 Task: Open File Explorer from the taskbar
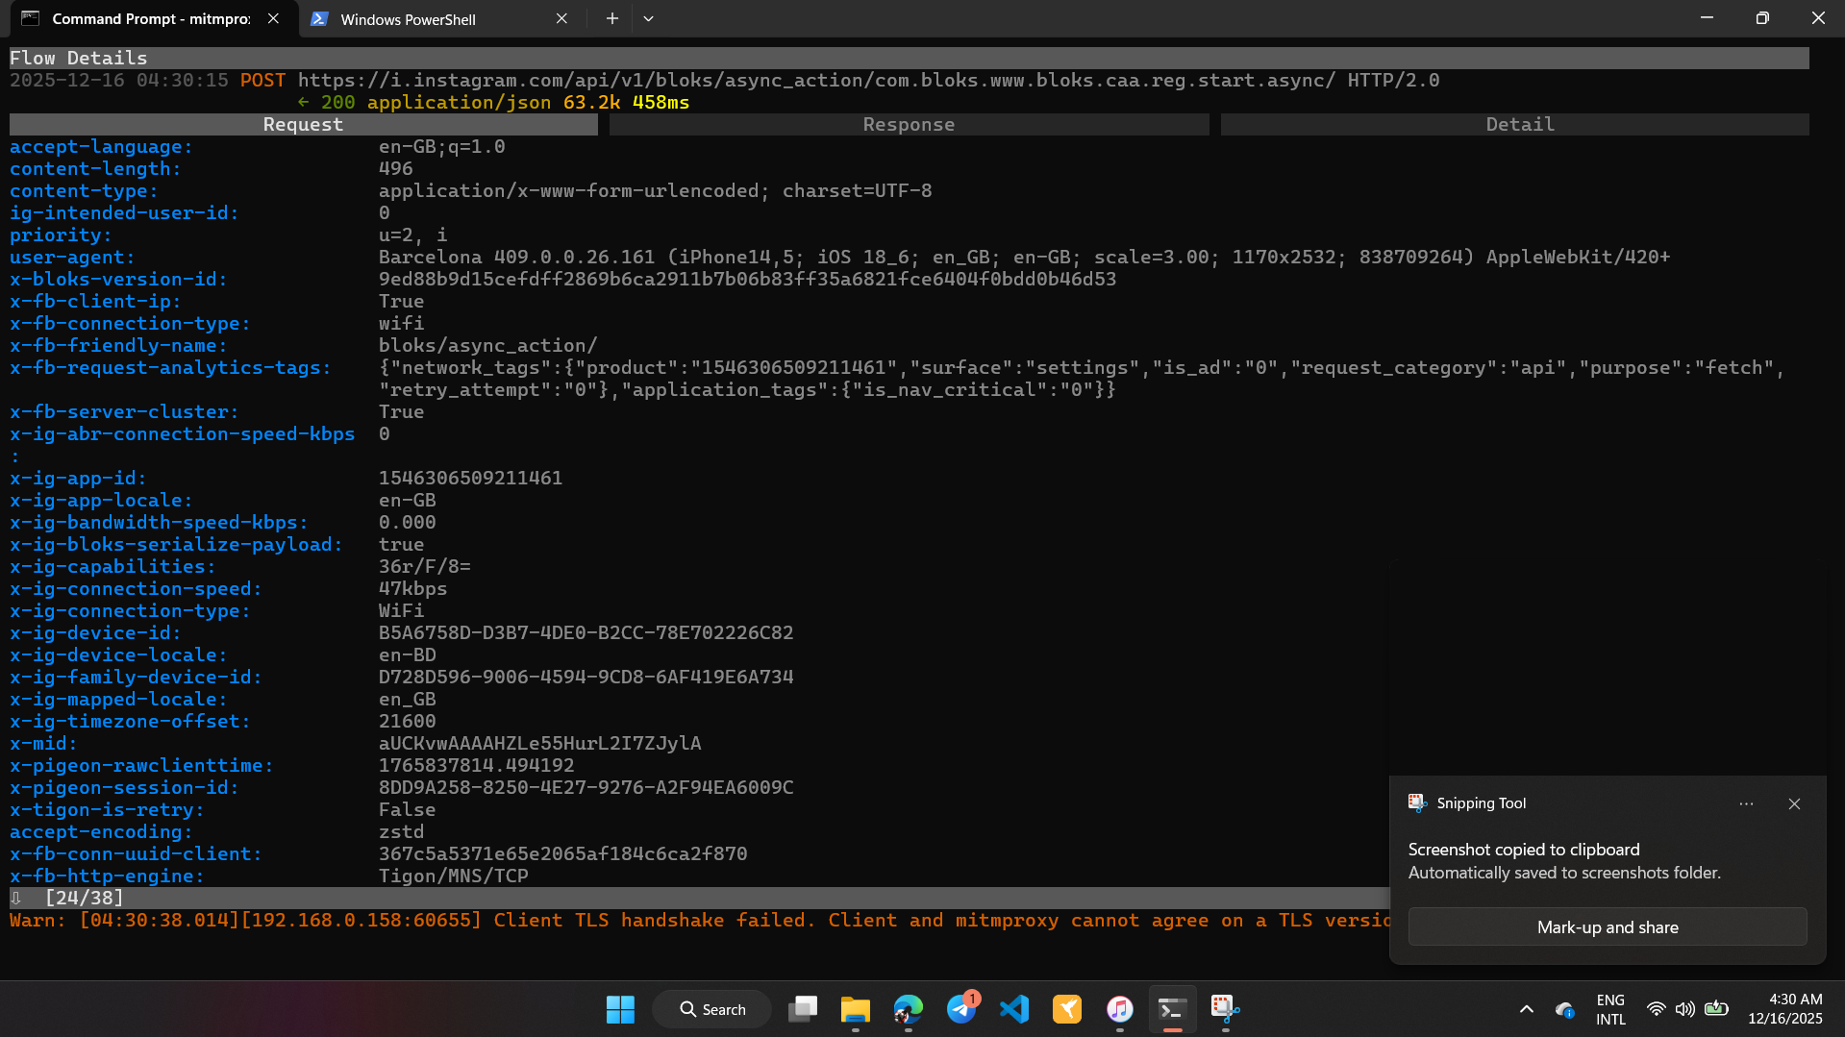[855, 1009]
